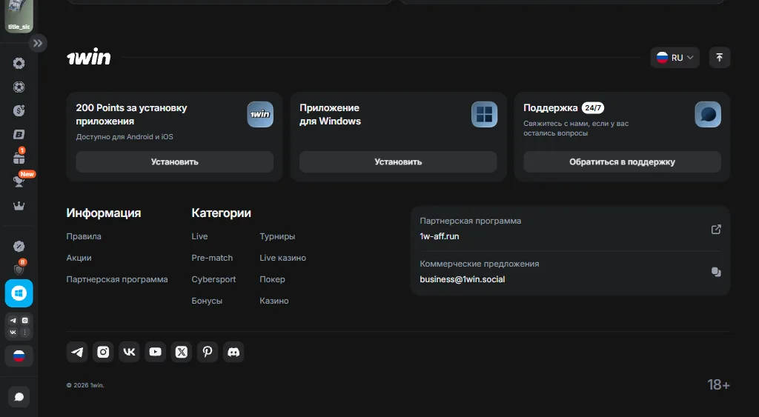
Task: Click the dollar coin icon in sidebar
Action: pyautogui.click(x=19, y=111)
